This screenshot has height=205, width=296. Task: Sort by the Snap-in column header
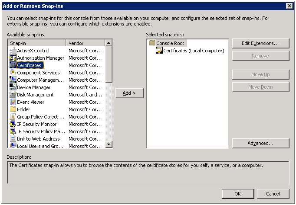point(37,43)
